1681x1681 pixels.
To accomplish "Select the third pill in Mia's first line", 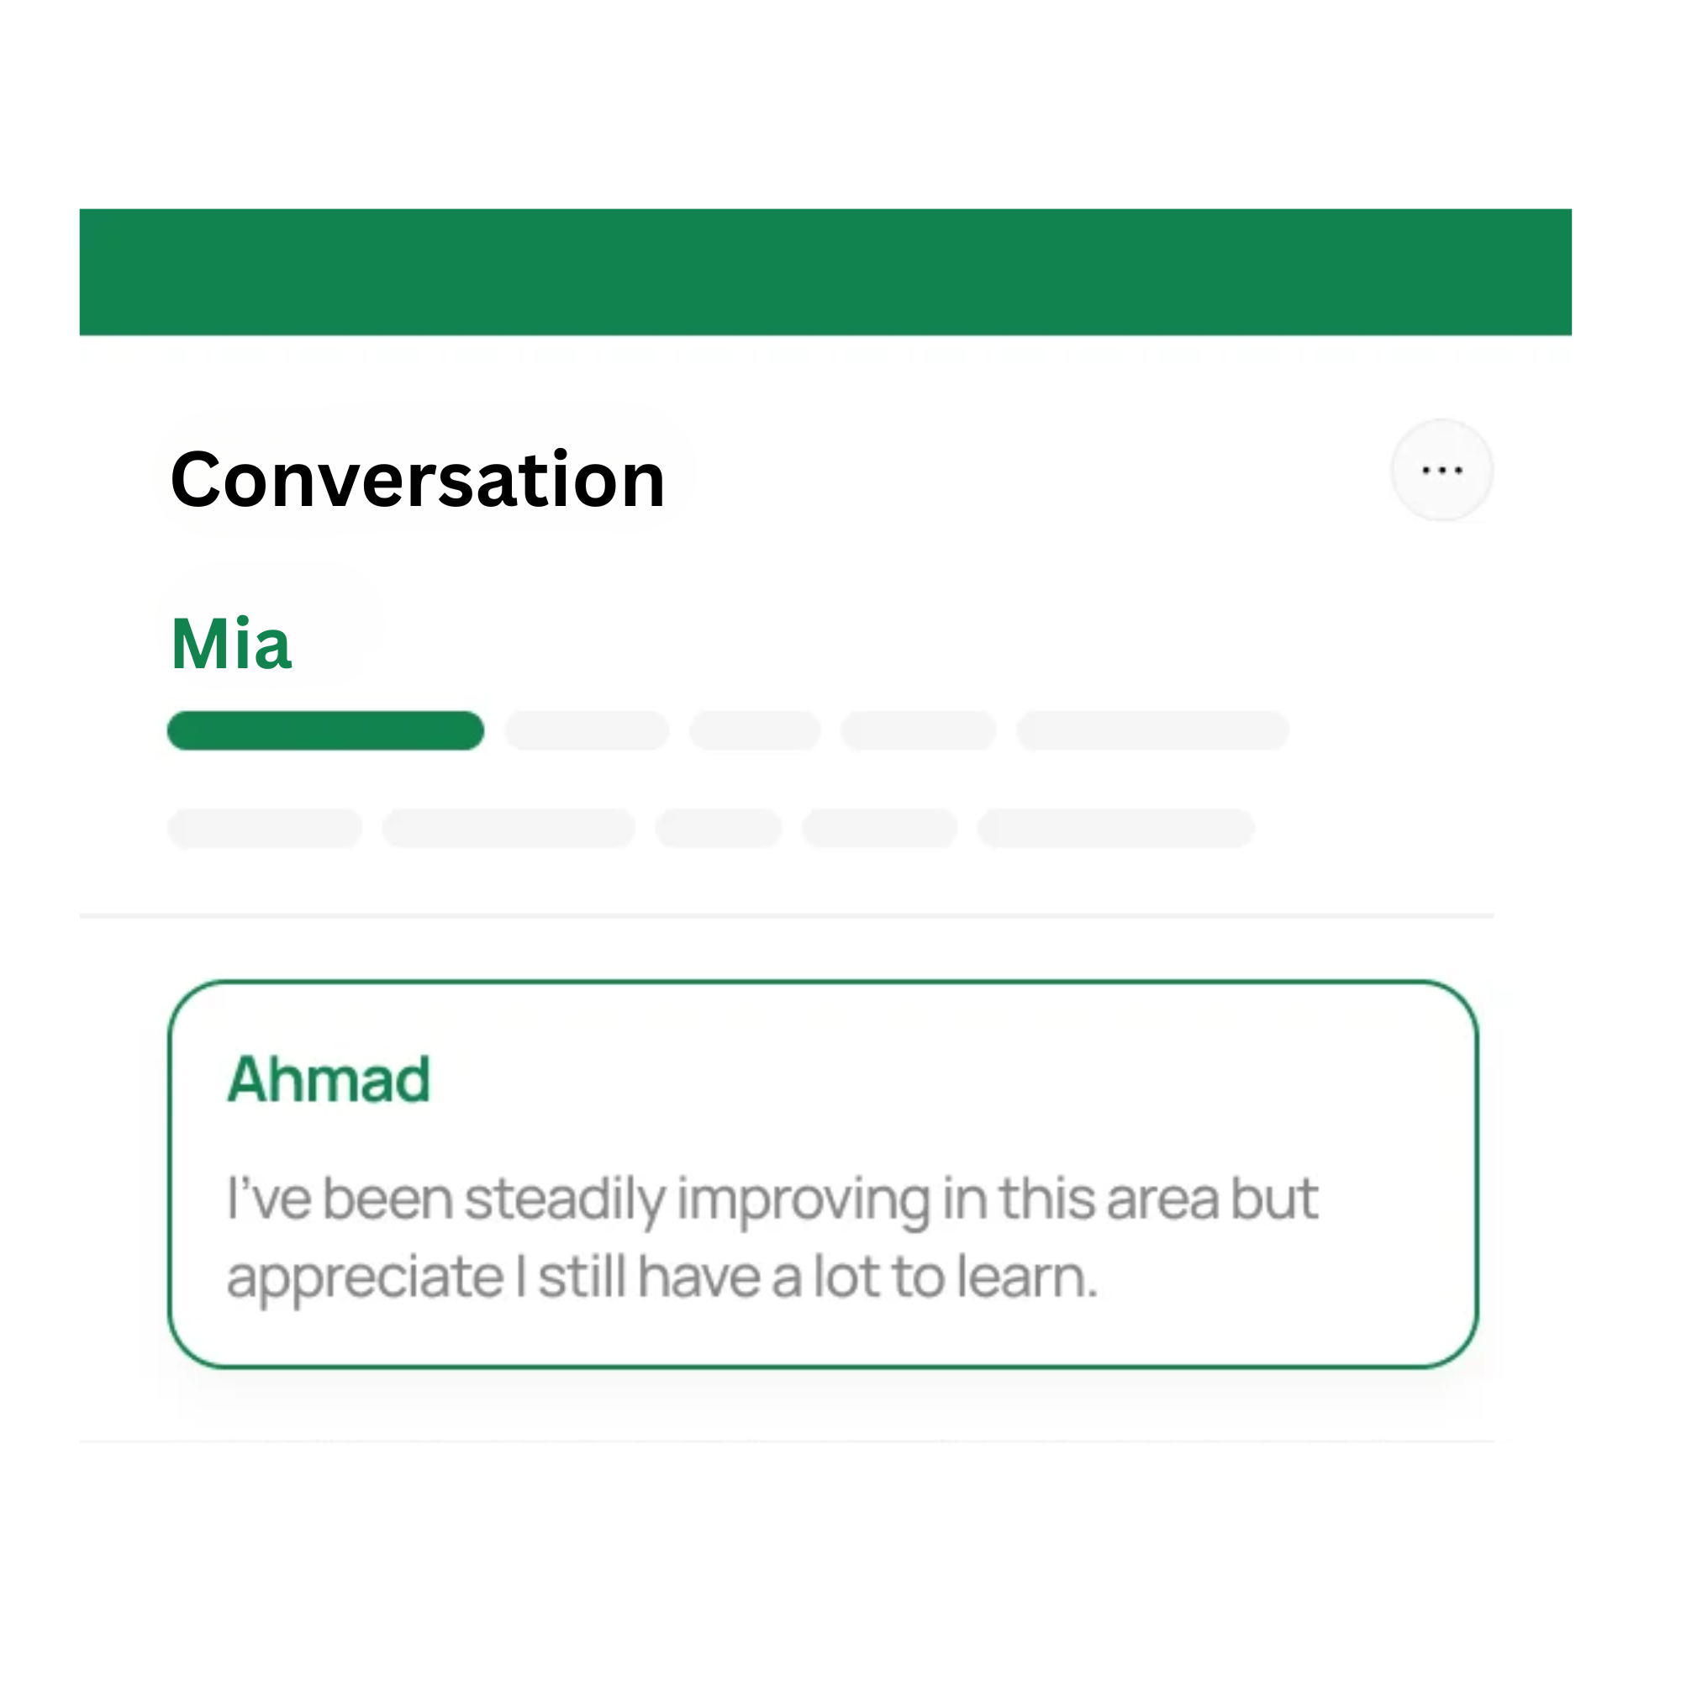I will click(756, 730).
